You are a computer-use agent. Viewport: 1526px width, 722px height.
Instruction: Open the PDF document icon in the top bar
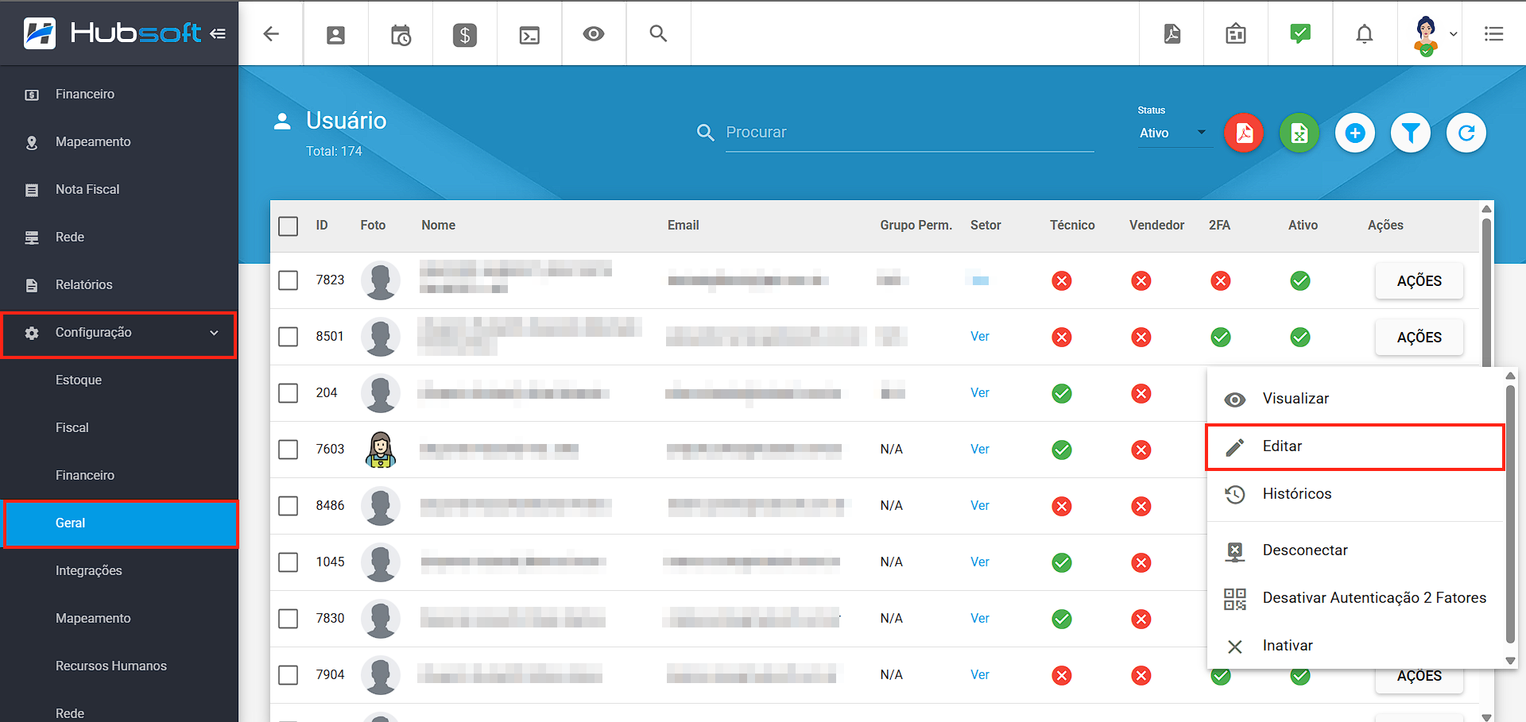(1172, 33)
